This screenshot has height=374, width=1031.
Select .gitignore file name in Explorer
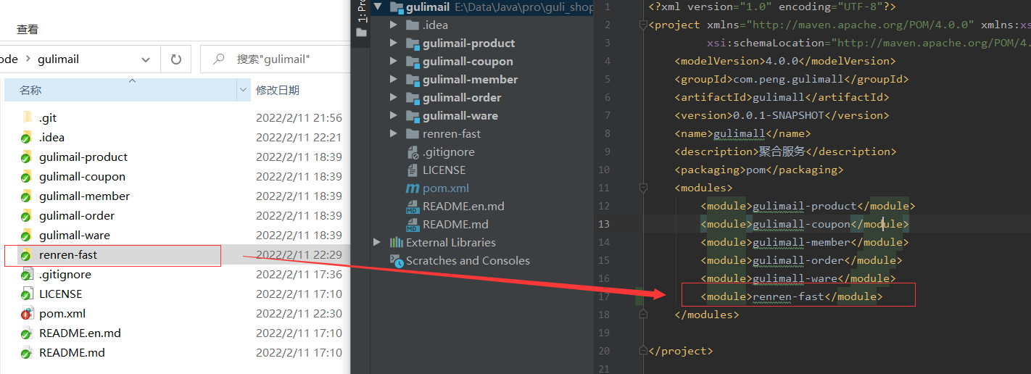65,274
